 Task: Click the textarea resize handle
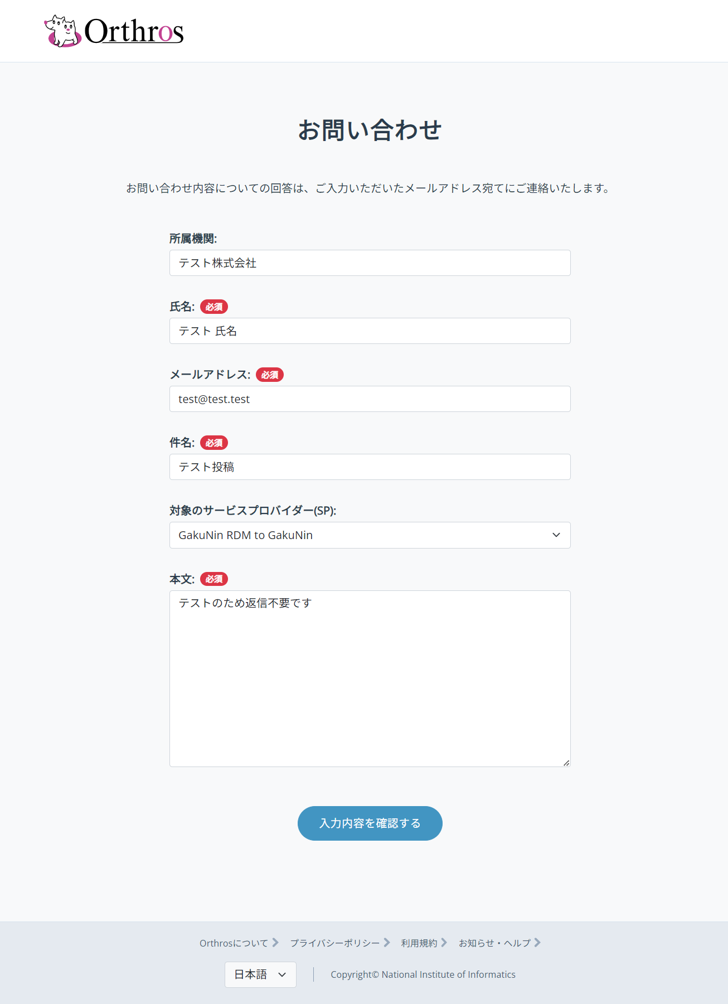coord(566,763)
